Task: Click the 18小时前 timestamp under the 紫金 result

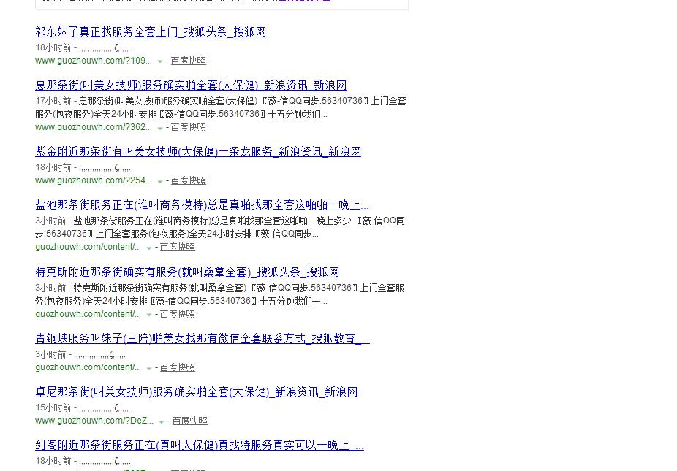Action: pyautogui.click(x=53, y=167)
